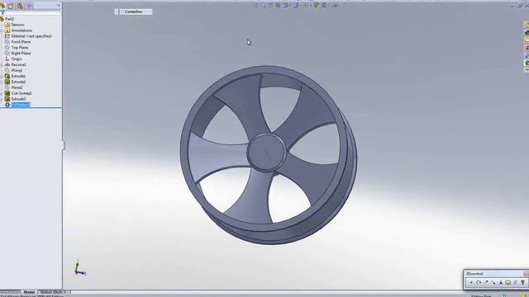529x297 pixels.
Task: Click the Centerline toolbar drag handle
Action: coord(117,12)
